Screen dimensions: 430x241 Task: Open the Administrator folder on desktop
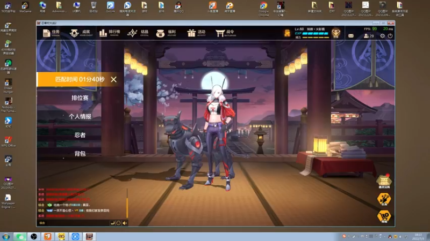tap(59, 7)
